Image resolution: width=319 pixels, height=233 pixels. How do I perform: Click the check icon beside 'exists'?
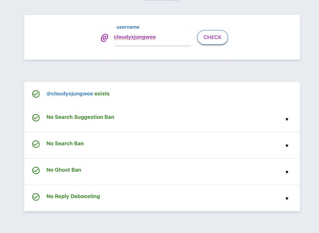(x=36, y=94)
